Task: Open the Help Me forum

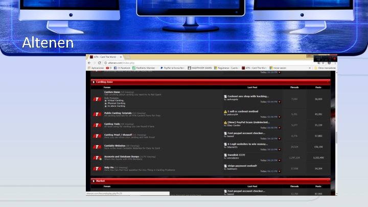Action: [109, 167]
